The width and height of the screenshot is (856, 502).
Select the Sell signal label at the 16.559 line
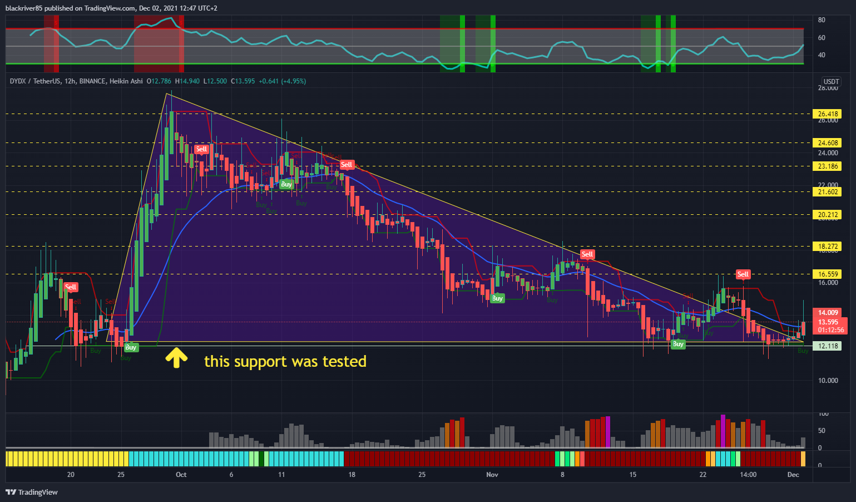coord(743,274)
